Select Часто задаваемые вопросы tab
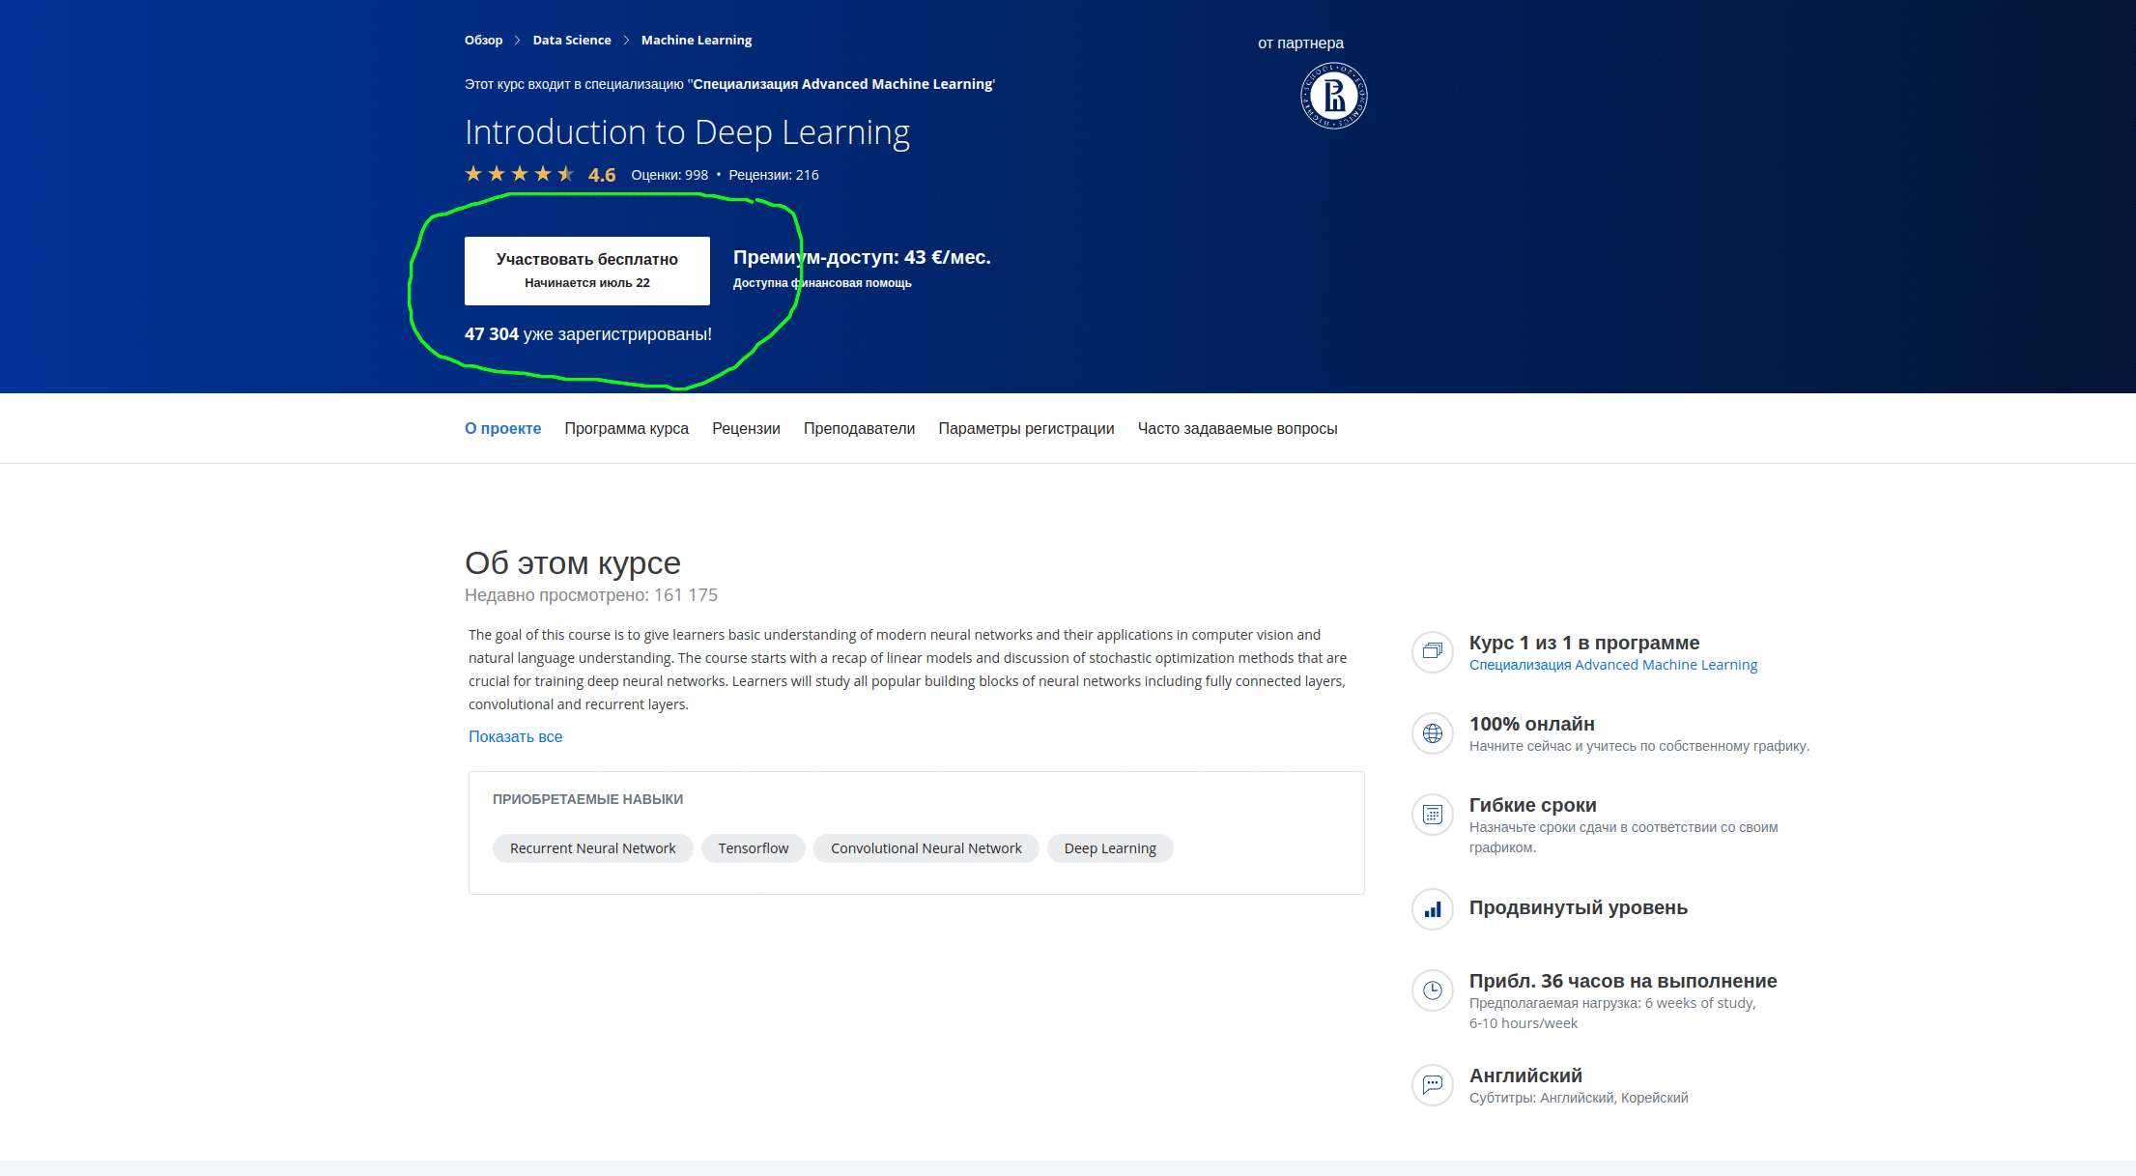The height and width of the screenshot is (1176, 2136). [1237, 428]
